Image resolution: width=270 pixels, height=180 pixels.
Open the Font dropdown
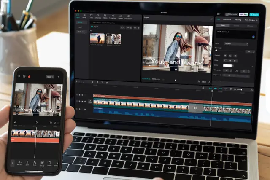point(236,44)
